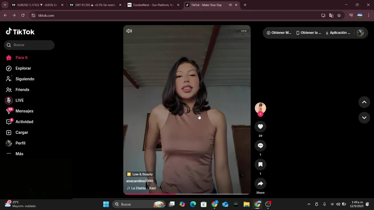374x210 pixels.
Task: Install app from the address bar icon
Action: [323, 15]
